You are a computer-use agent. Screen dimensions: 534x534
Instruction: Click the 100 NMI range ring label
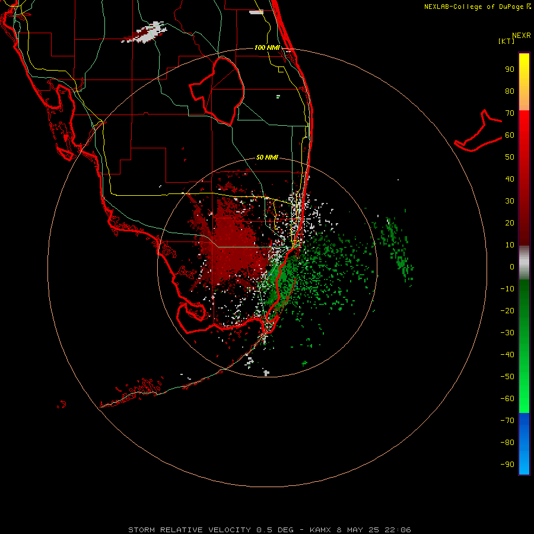(267, 47)
